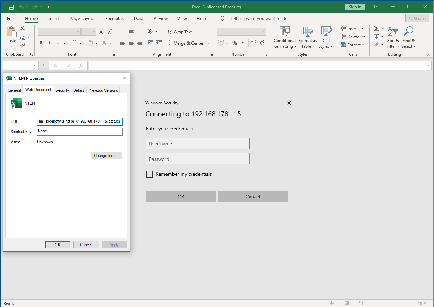
Task: Click the Format as Table icon
Action: pyautogui.click(x=307, y=37)
